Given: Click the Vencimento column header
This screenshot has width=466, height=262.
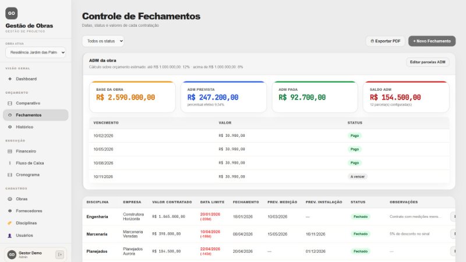Looking at the screenshot, I should click(106, 123).
